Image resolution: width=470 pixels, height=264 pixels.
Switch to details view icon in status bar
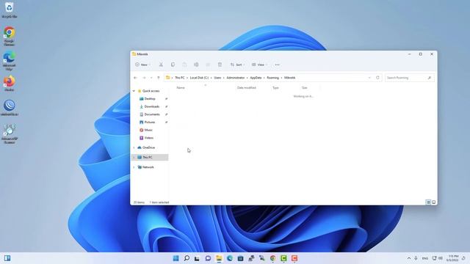[x=428, y=202]
